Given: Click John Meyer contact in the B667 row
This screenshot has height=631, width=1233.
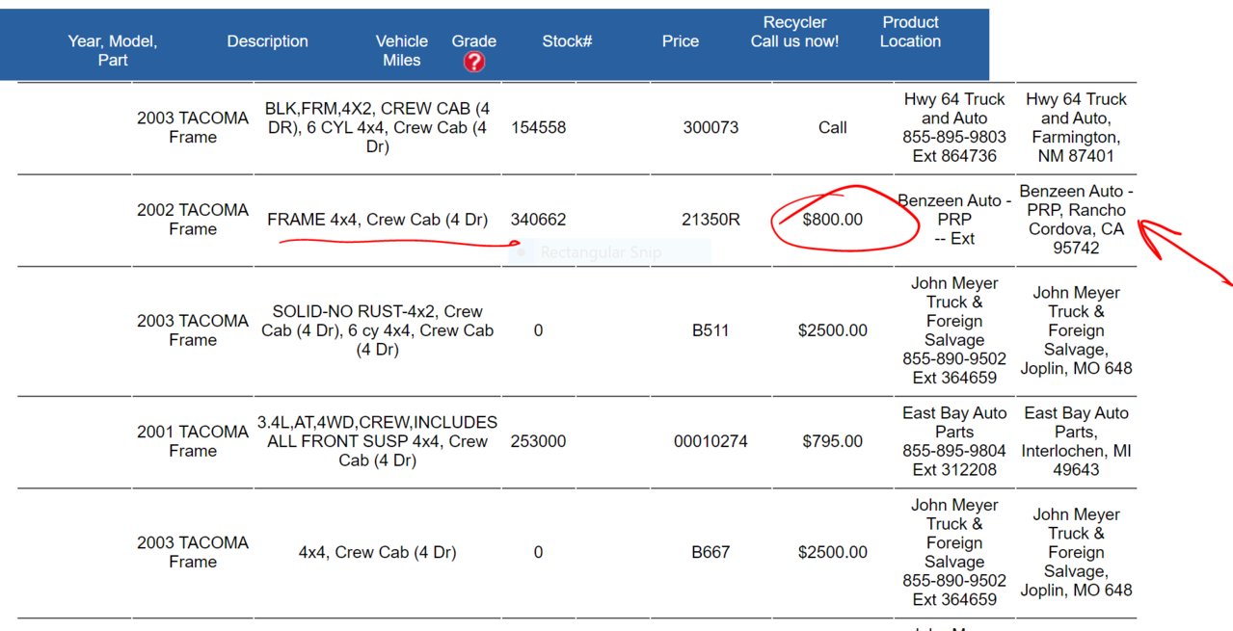Looking at the screenshot, I should pos(954,552).
